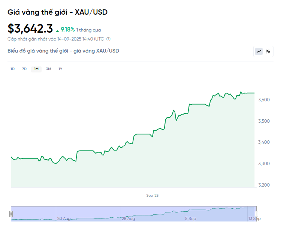Screen dimensions: 281x238
Task: Click the $3,642.3 gold price
Action: coord(30,29)
